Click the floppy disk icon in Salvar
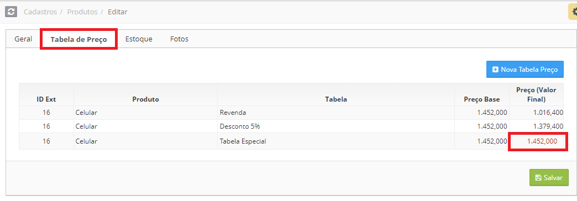 point(538,177)
